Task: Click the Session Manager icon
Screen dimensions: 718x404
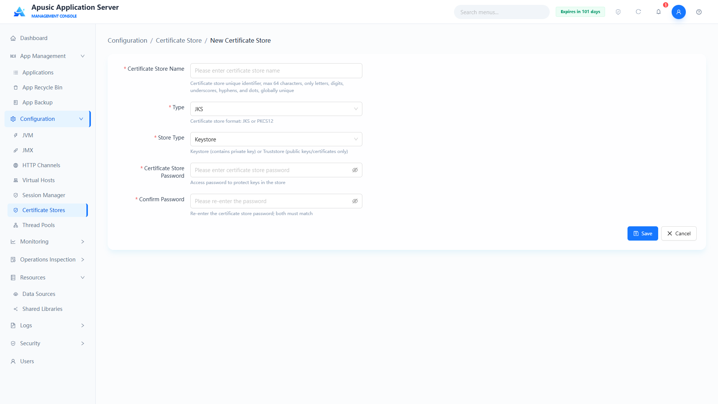Action: click(16, 195)
